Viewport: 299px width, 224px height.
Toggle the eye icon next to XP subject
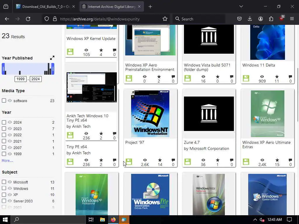tap(10, 195)
